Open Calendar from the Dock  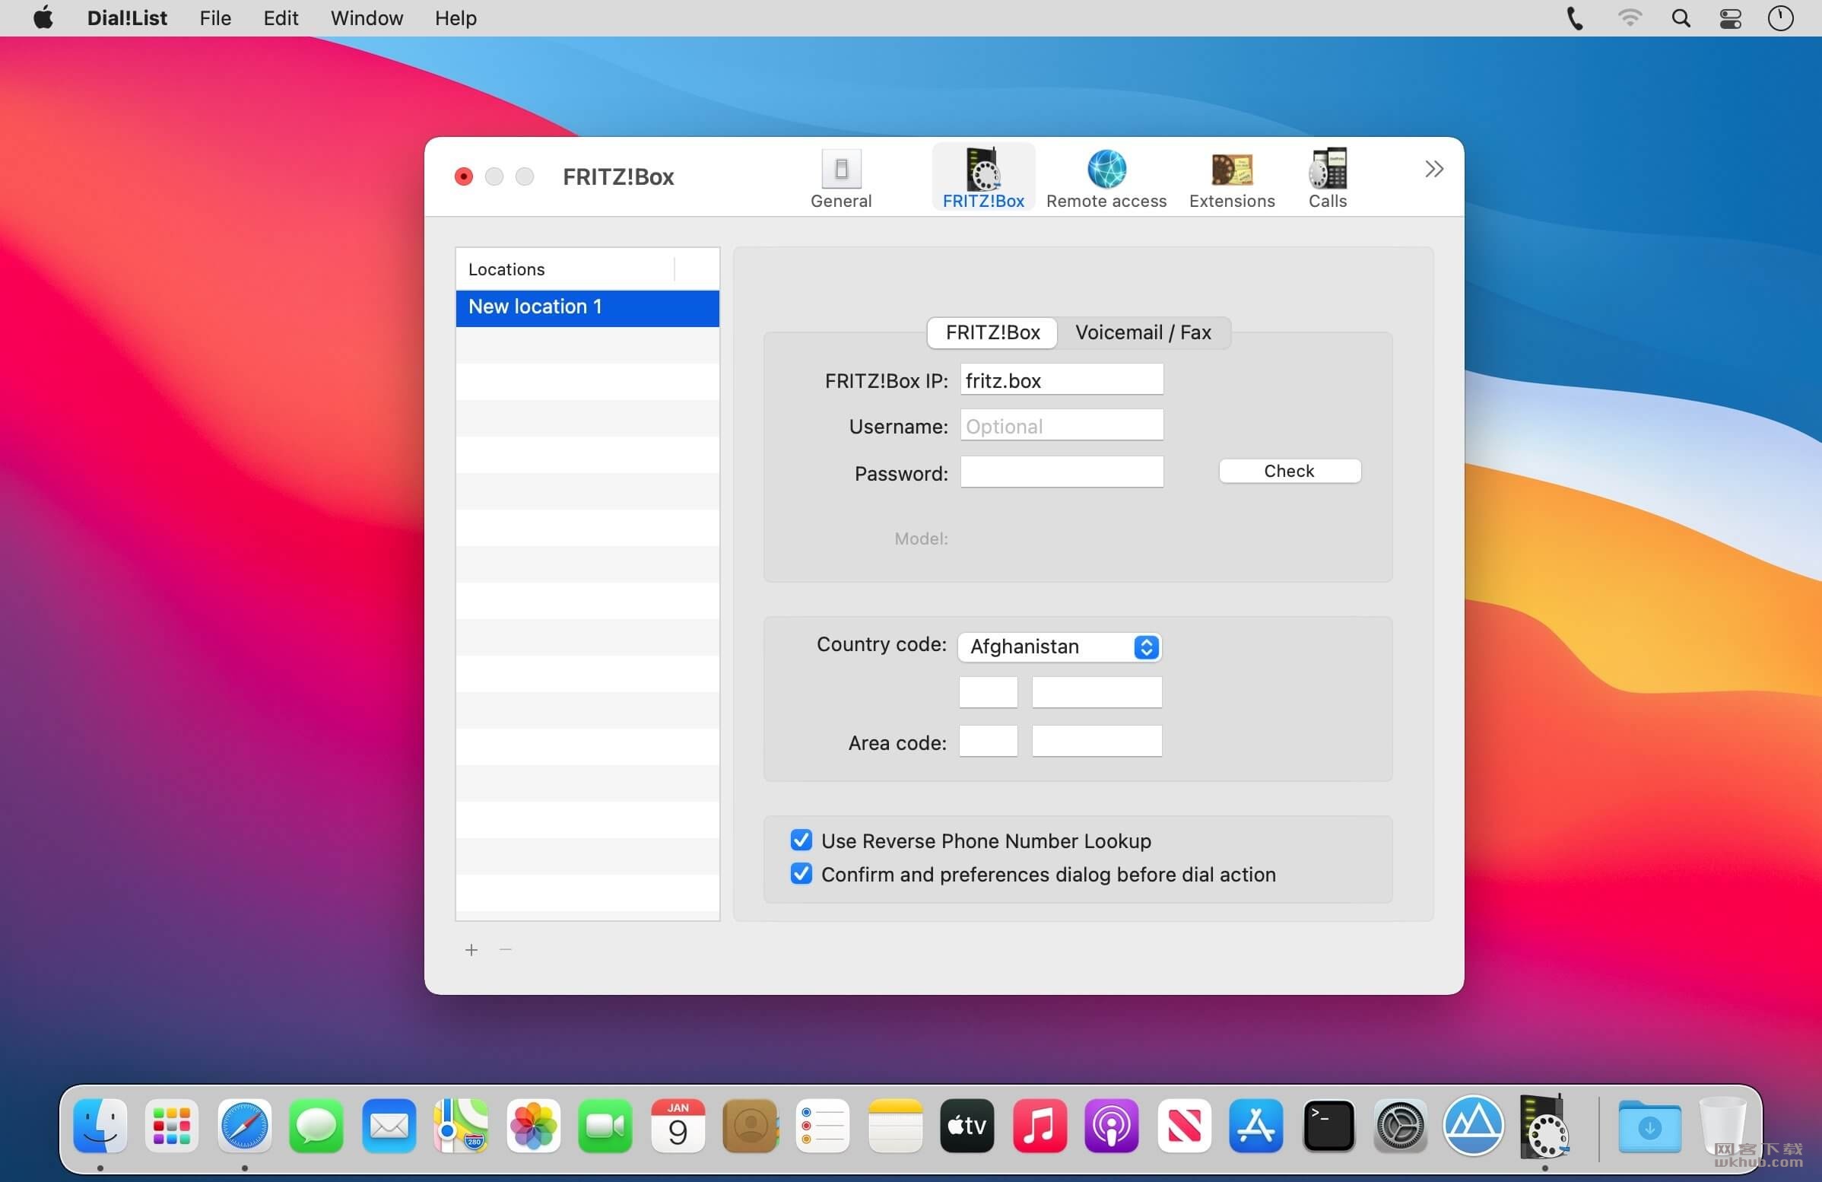[x=678, y=1126]
